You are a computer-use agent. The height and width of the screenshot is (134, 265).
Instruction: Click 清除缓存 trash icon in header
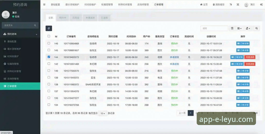pyautogui.click(x=219, y=5)
